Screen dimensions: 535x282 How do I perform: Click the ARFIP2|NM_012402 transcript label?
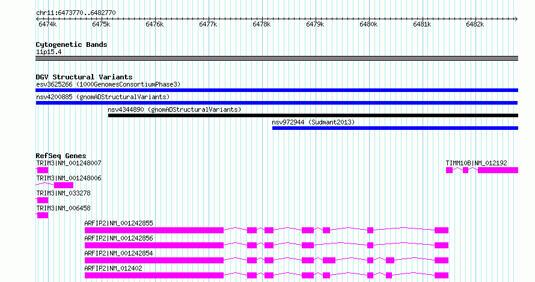pyautogui.click(x=113, y=268)
